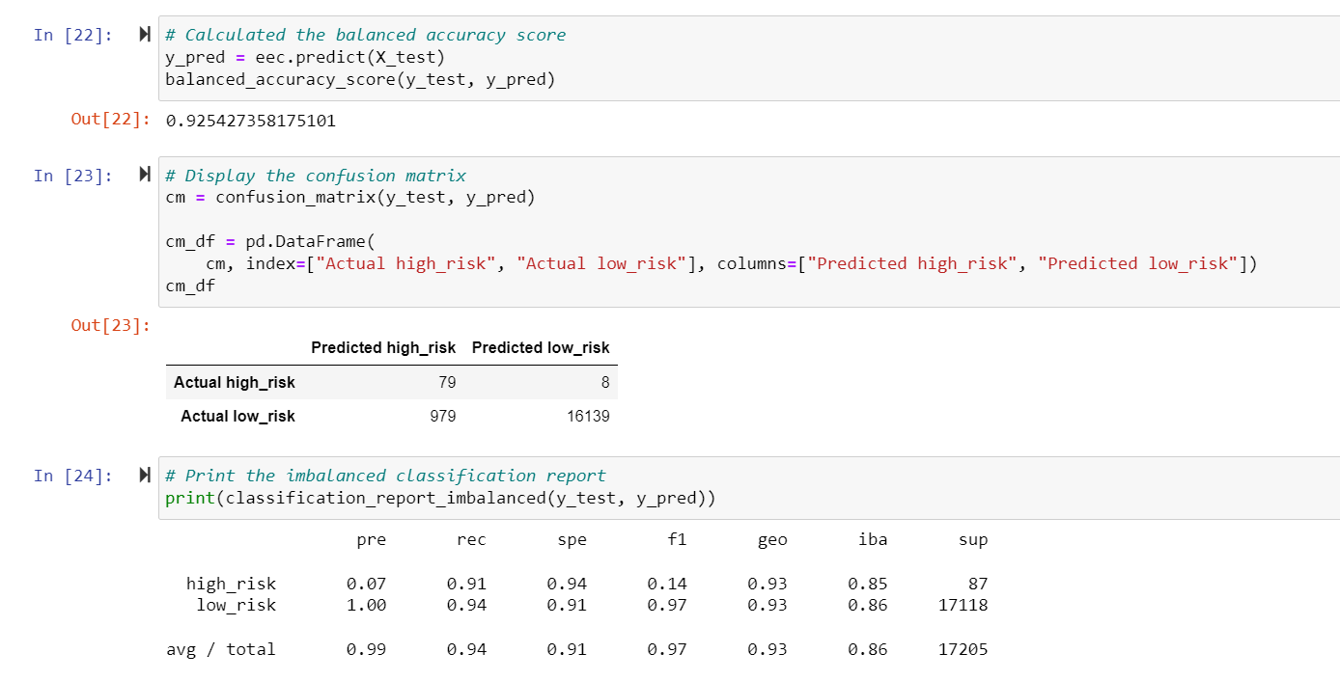
Task: Click the table cell with value 79
Action: tap(447, 383)
